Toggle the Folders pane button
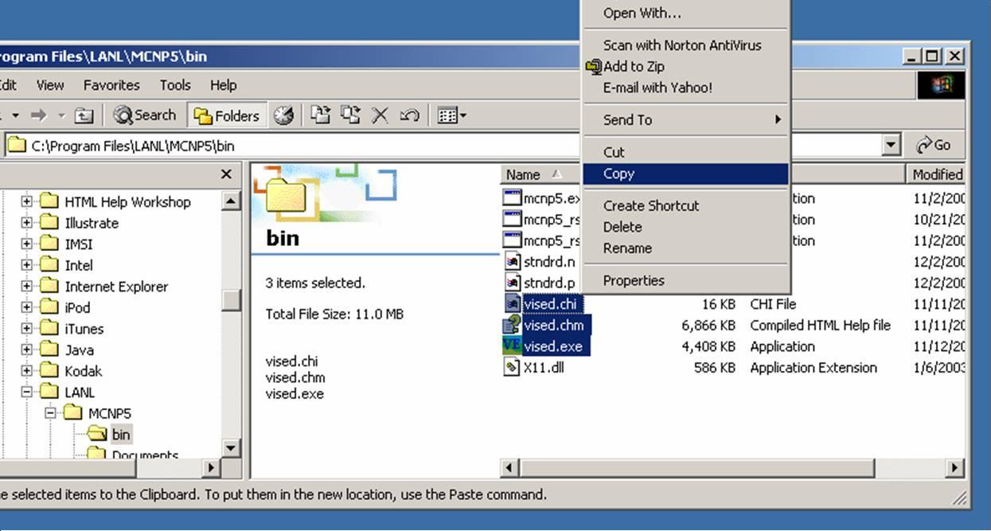Viewport: 991px width, 531px height. (228, 115)
